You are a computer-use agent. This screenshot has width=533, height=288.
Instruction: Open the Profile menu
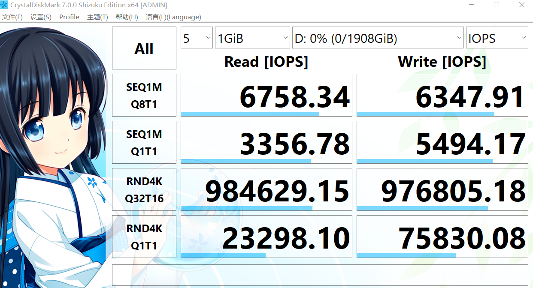pos(69,17)
